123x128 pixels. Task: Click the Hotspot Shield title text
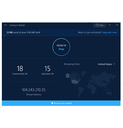click(x=17, y=25)
